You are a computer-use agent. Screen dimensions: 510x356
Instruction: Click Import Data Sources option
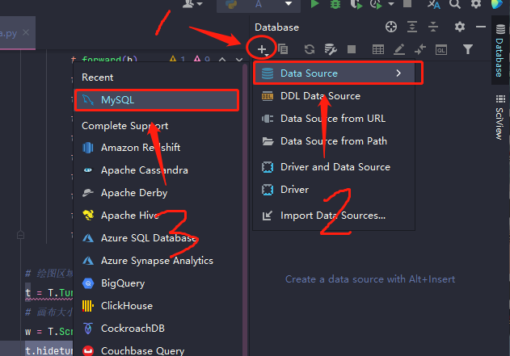[x=332, y=216]
